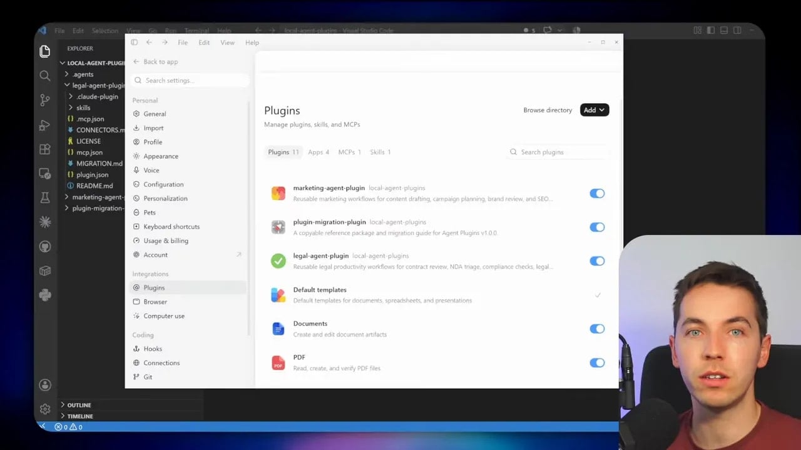Viewport: 801px width, 450px height.
Task: Open Run and Debug in VS Code
Action: point(44,124)
